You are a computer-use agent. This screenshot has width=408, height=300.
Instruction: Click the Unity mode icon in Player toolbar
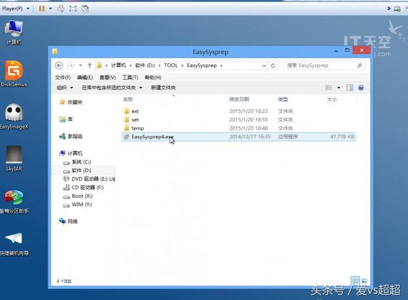[85, 9]
